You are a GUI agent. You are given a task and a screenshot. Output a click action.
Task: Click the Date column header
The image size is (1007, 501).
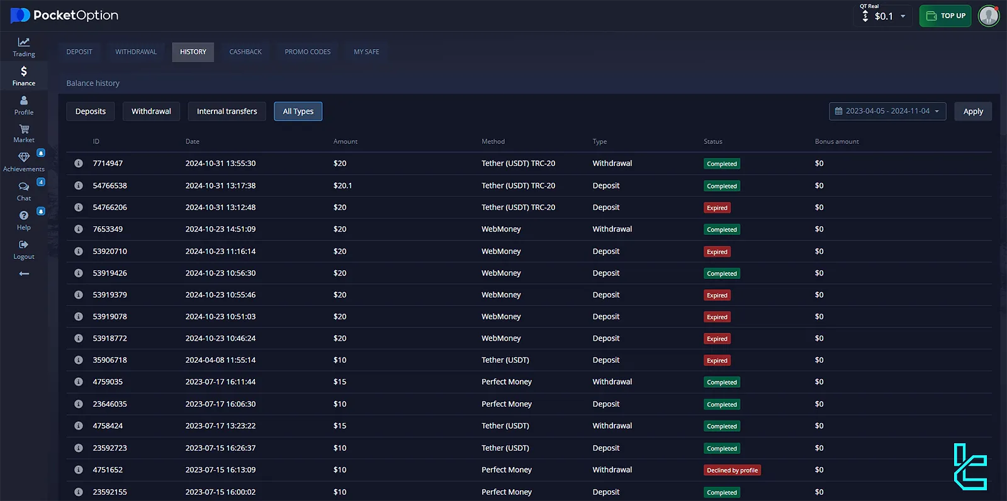click(x=193, y=141)
